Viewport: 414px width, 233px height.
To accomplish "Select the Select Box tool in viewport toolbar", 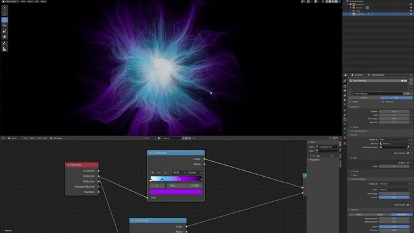I will (x=5, y=8).
